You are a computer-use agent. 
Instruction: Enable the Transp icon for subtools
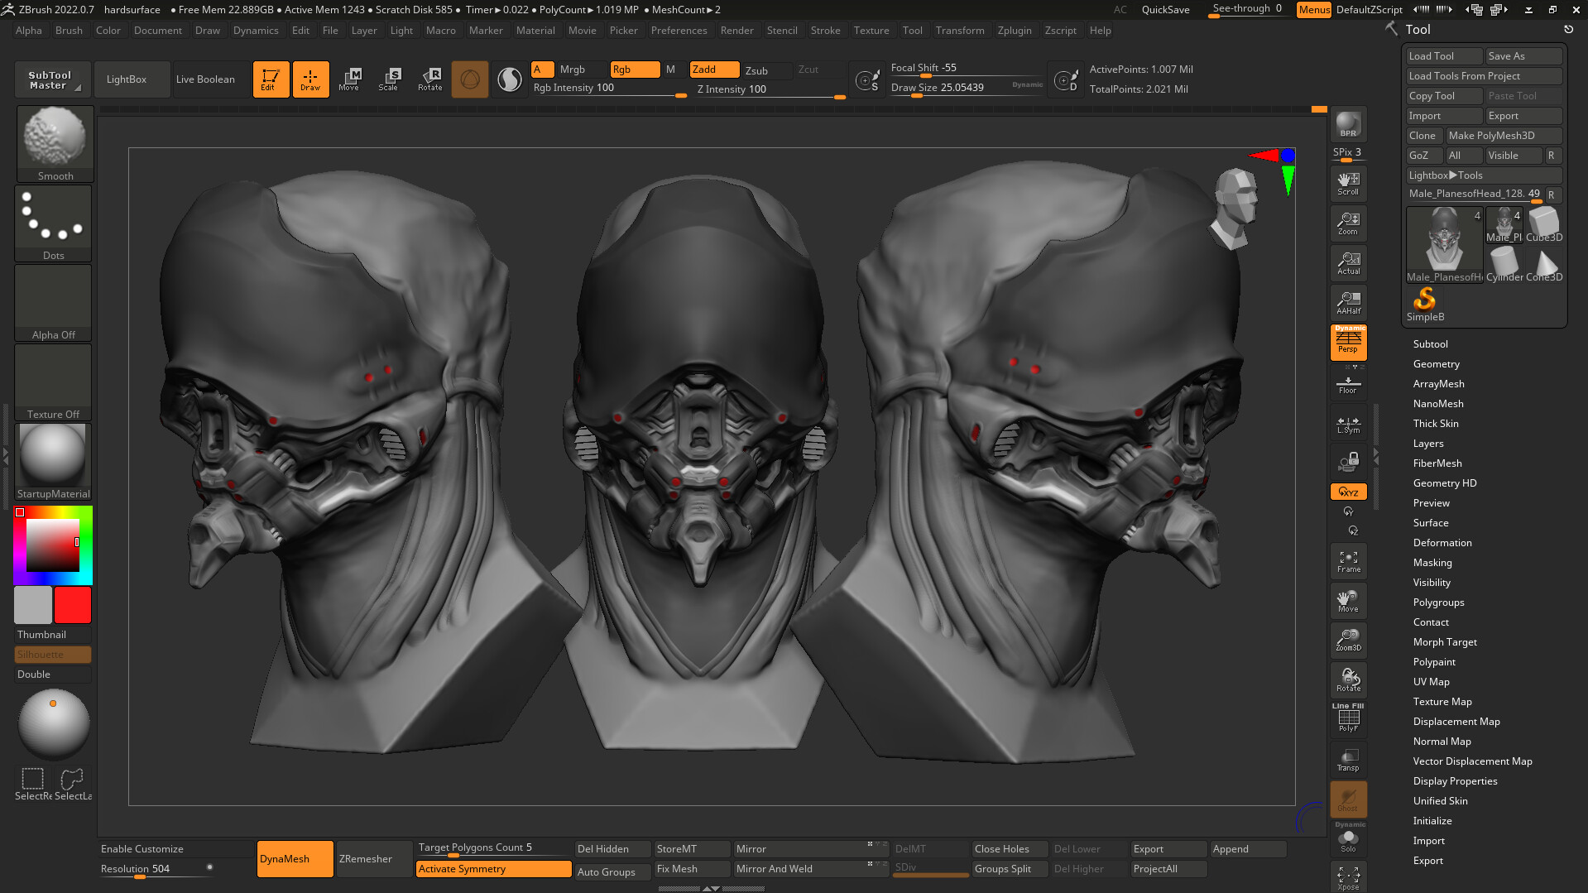(1348, 759)
